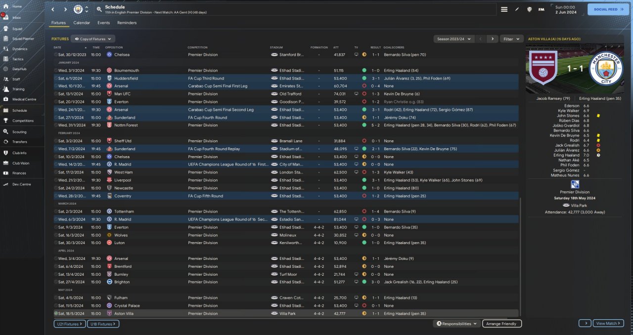Open the Season 2023/24 dropdown
Image resolution: width=633 pixels, height=335 pixels.
(x=454, y=39)
